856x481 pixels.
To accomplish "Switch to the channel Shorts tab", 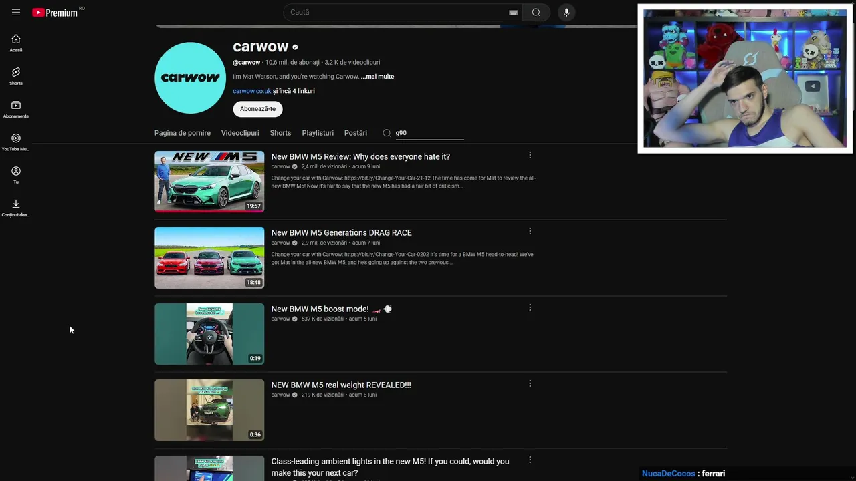I will [280, 133].
